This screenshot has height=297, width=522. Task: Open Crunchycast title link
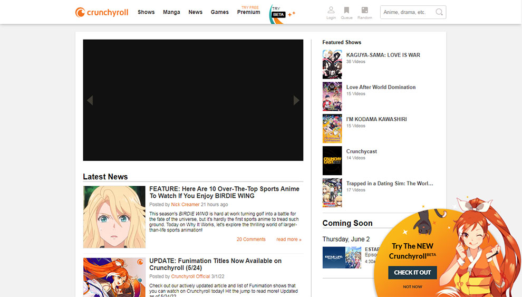point(362,151)
